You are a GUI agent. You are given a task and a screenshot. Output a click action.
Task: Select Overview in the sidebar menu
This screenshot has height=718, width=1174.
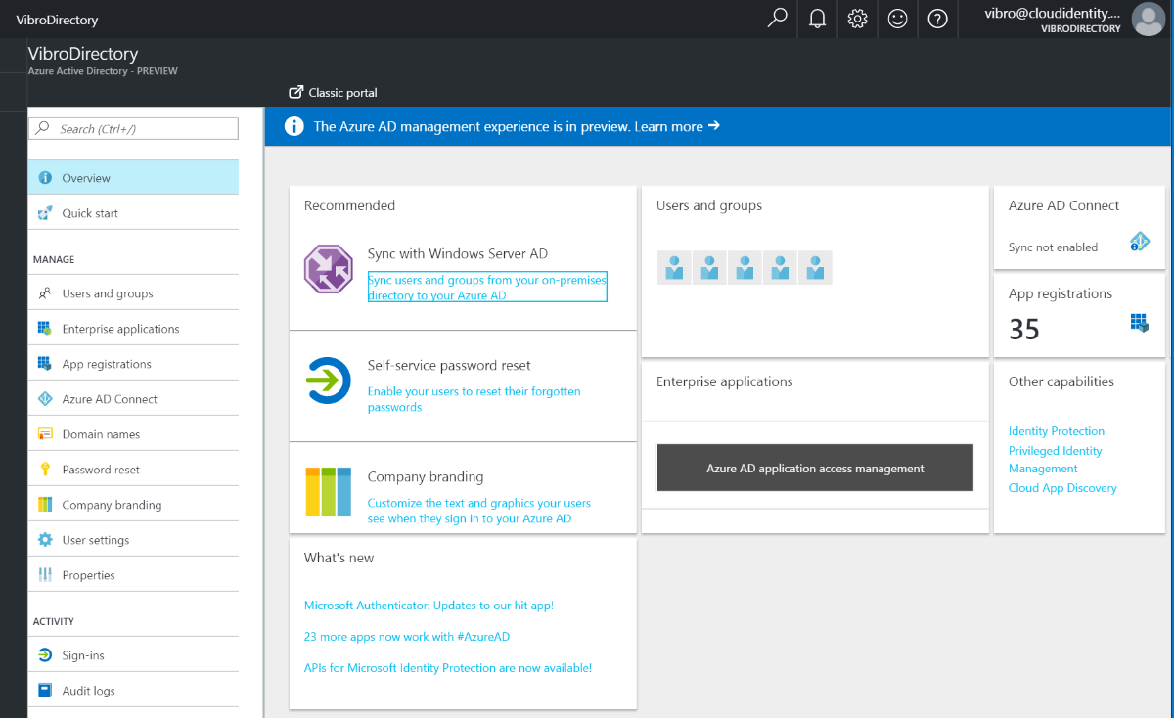coord(133,178)
